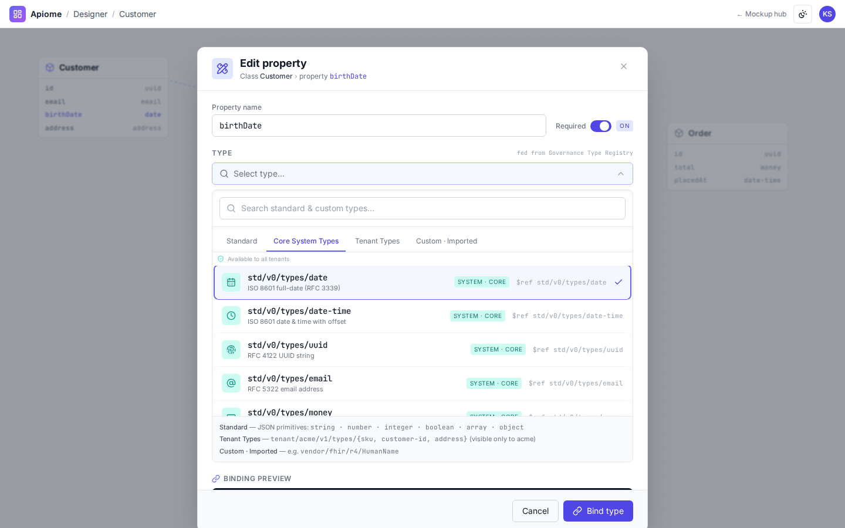Click the Apiome logo icon

(18, 14)
